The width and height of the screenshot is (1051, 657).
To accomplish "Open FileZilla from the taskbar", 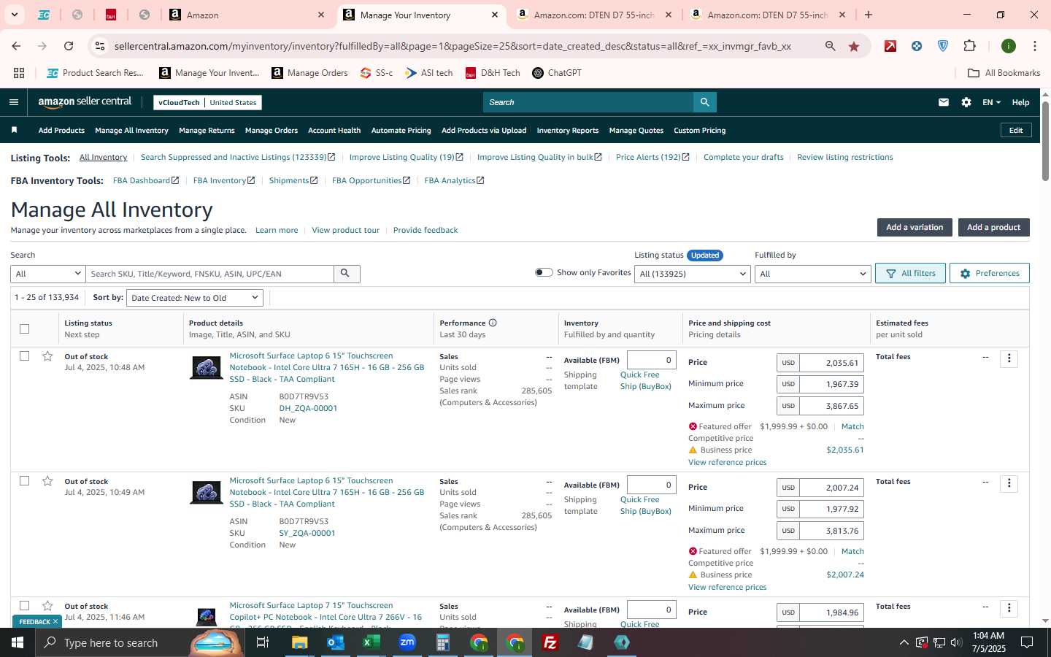I will (550, 642).
